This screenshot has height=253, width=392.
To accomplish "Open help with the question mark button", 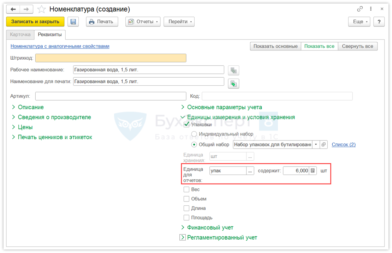I will coord(379,22).
